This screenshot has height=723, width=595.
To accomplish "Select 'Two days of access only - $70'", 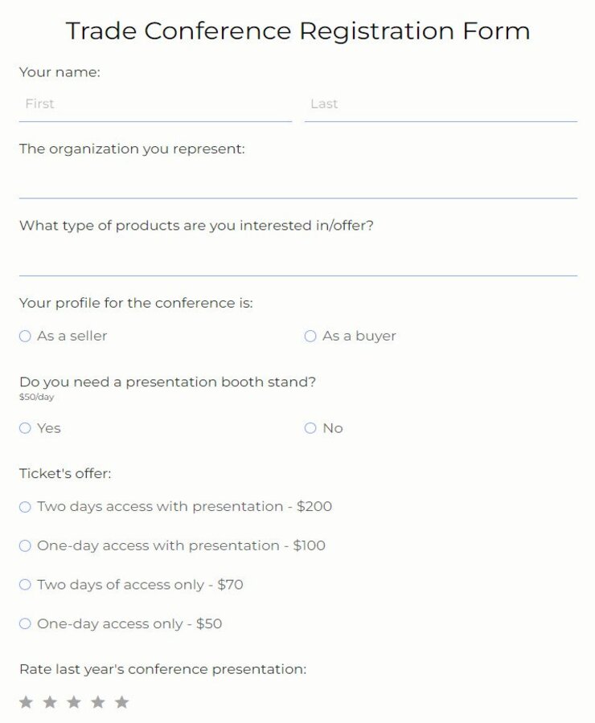I will (x=25, y=585).
